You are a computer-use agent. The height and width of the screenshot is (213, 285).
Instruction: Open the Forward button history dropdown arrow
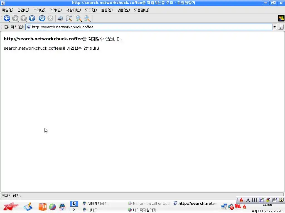(18, 21)
